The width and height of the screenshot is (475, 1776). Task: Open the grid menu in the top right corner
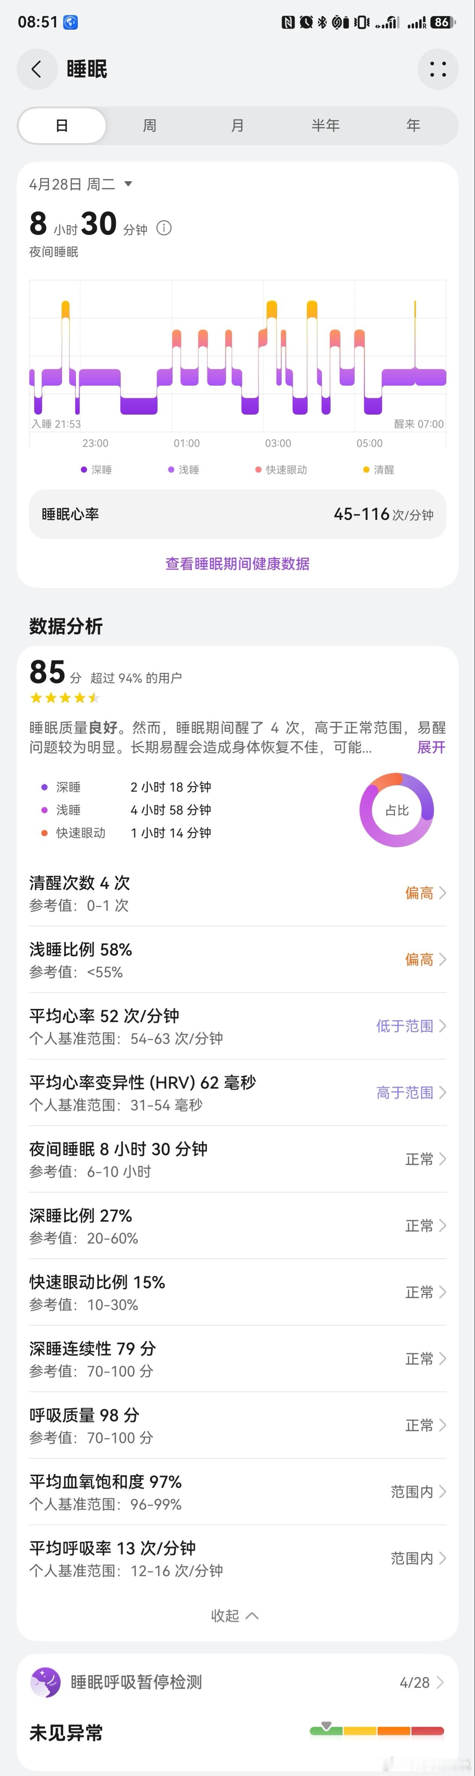(x=439, y=70)
